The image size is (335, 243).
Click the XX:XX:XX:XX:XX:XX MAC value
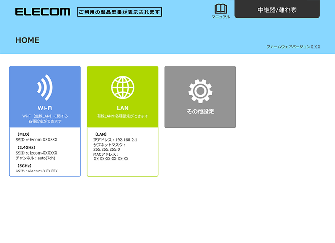[111, 159]
